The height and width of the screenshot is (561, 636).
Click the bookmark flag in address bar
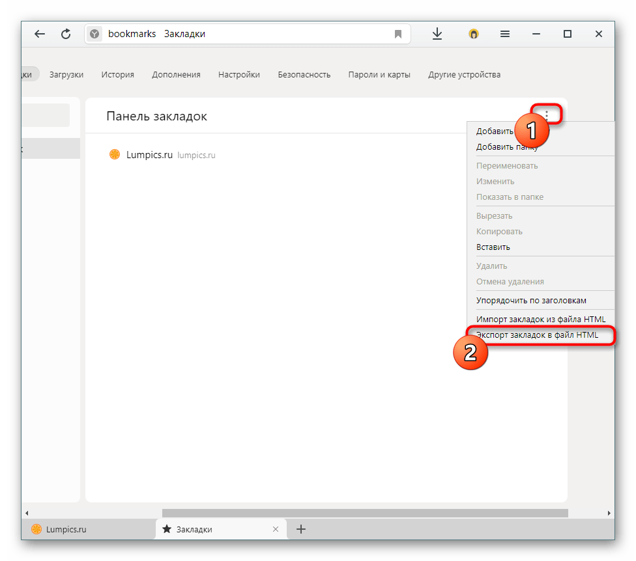398,34
